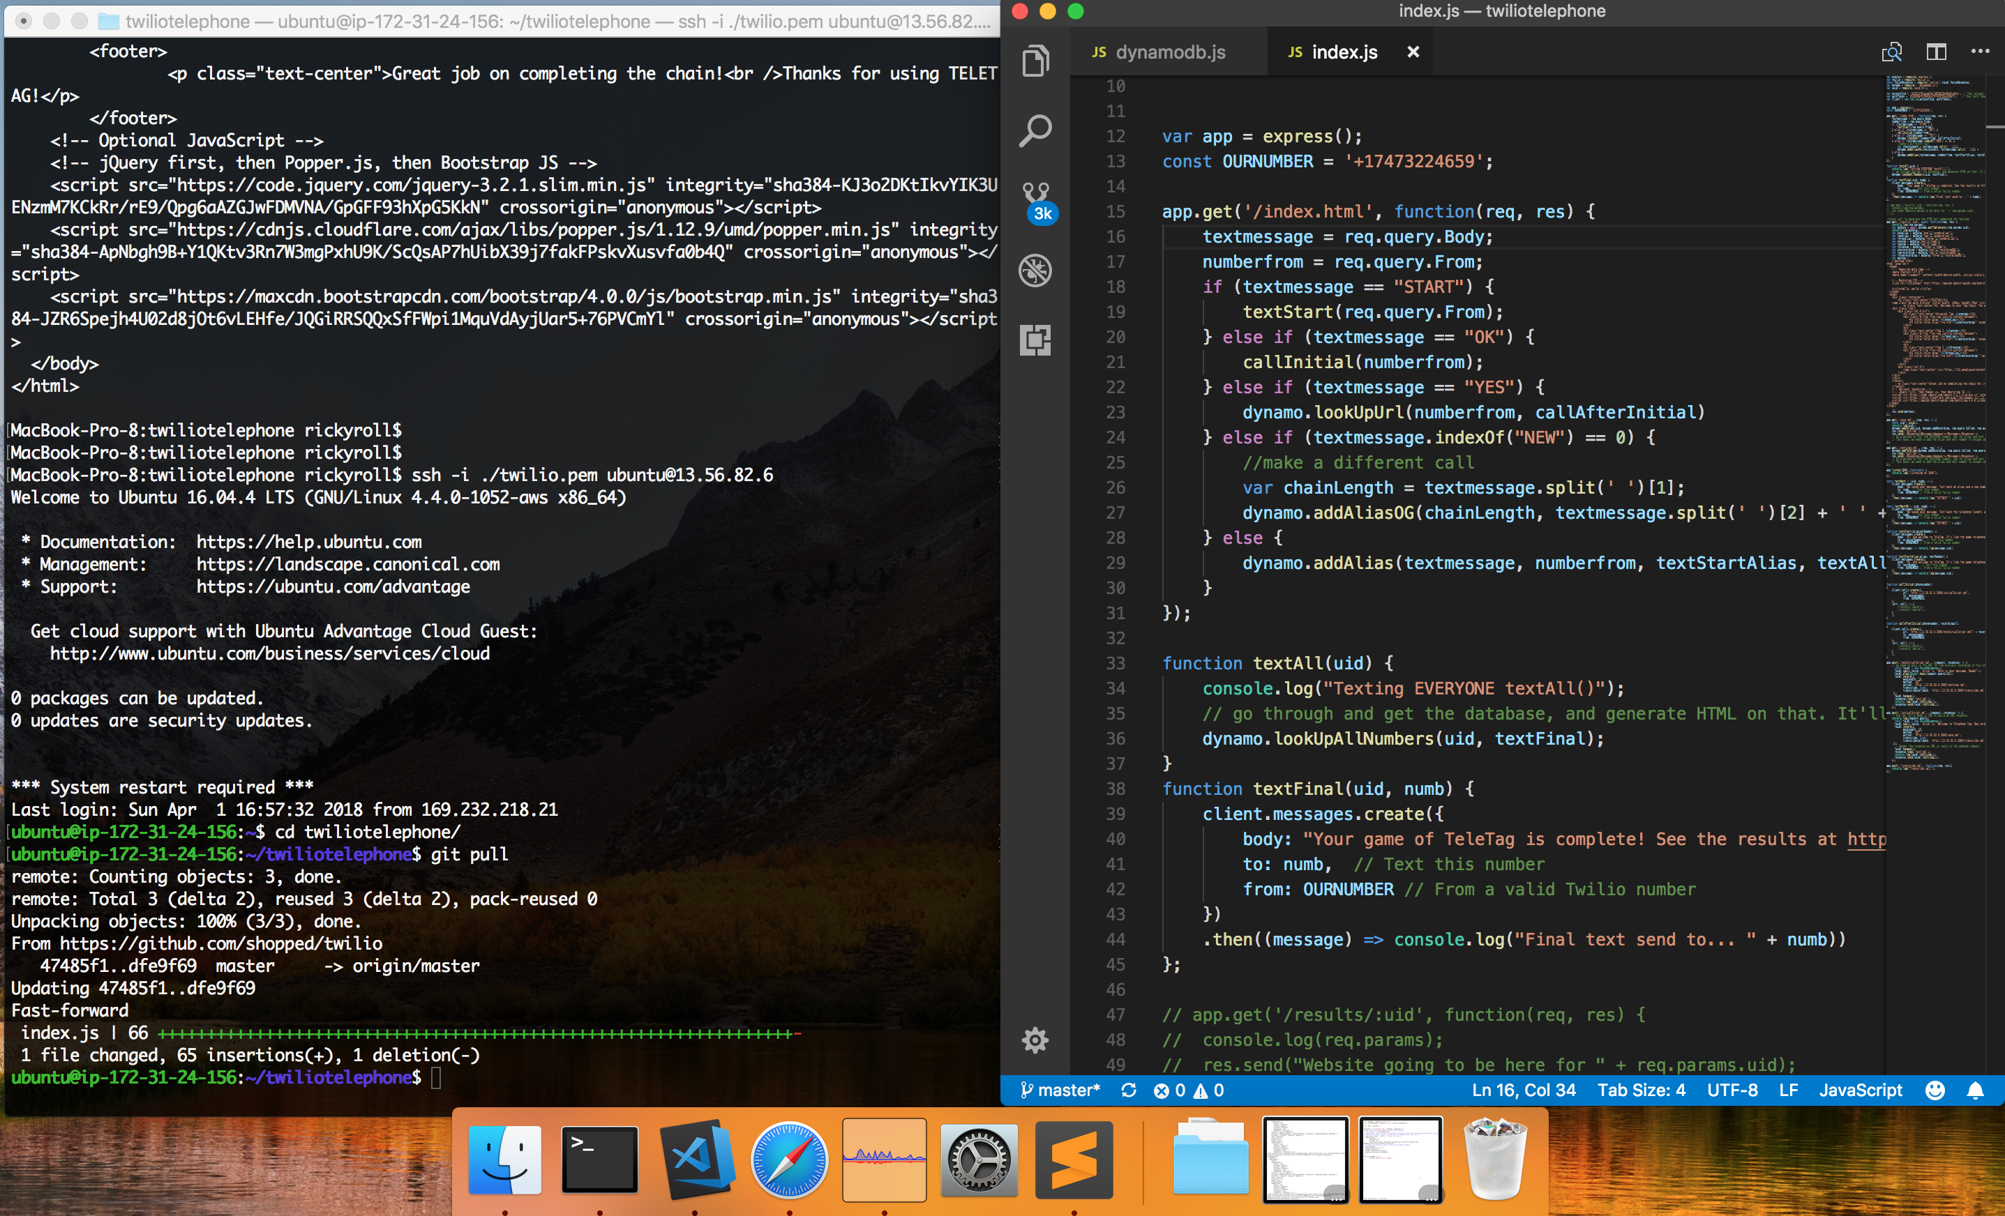Click the feedback smiley in status bar
The image size is (2005, 1216).
[x=1935, y=1090]
